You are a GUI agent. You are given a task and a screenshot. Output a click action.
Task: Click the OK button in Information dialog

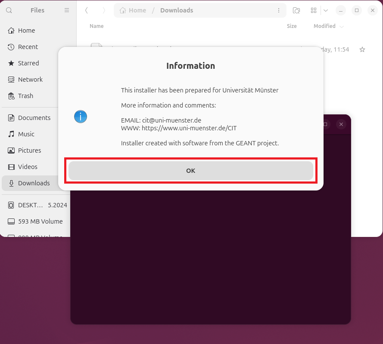(x=191, y=171)
